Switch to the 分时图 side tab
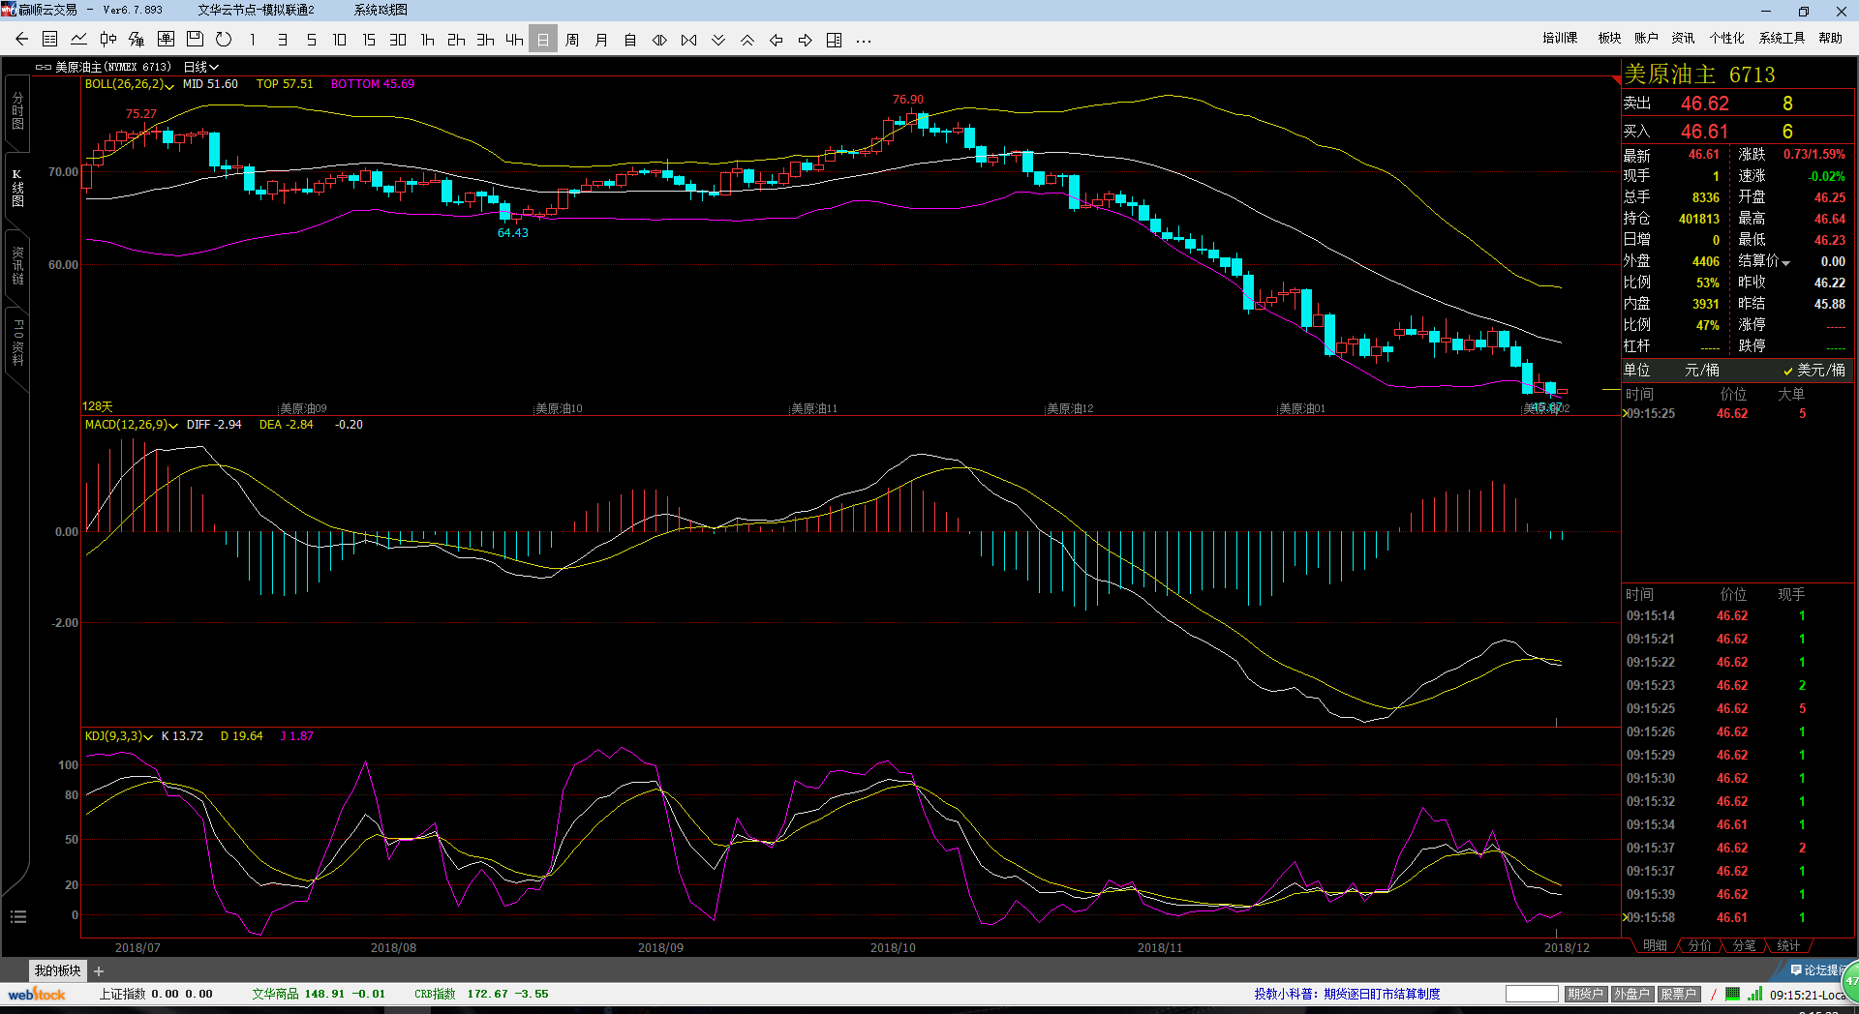The height and width of the screenshot is (1014, 1859). 17,111
